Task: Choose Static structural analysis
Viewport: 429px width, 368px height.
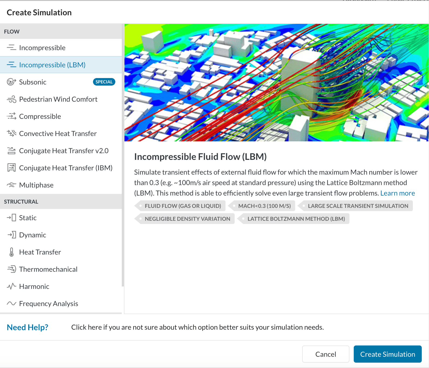Action: (28, 218)
